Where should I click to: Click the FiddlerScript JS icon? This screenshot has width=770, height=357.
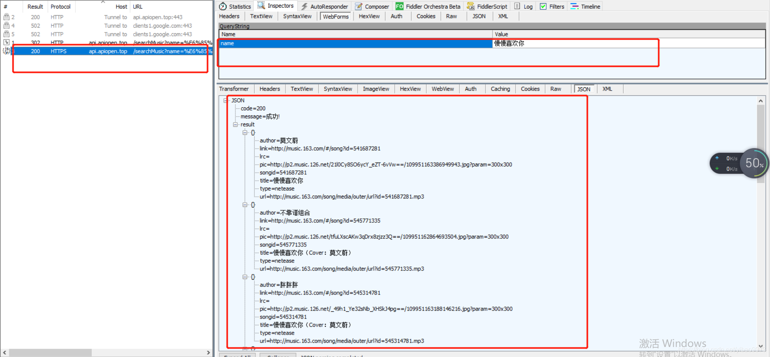point(471,6)
